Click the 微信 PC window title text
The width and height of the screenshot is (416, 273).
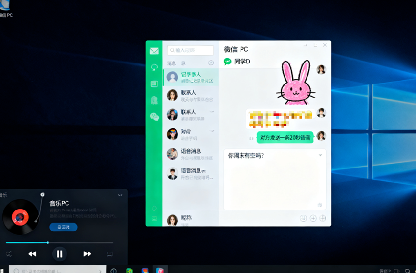pyautogui.click(x=236, y=49)
